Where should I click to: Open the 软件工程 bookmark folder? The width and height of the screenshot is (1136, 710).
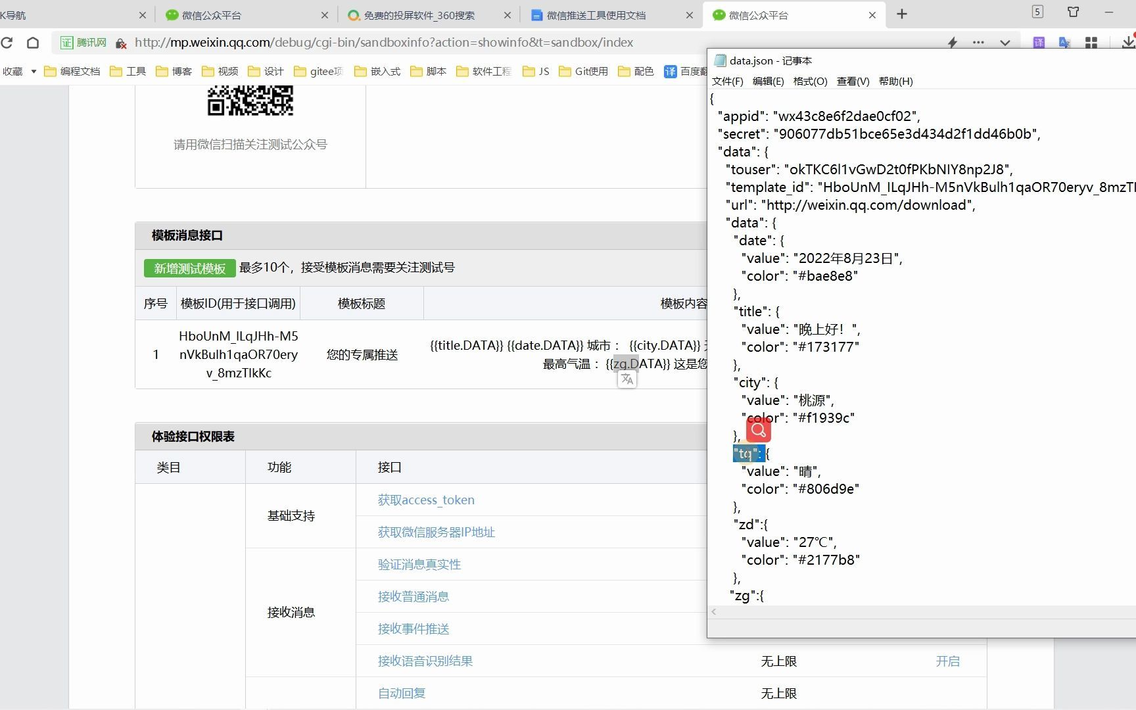(484, 72)
